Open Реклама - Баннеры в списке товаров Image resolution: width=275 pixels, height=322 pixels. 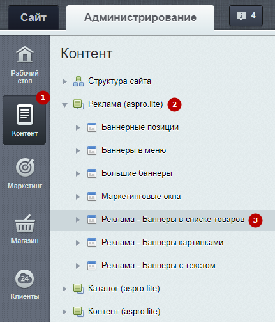tap(173, 220)
